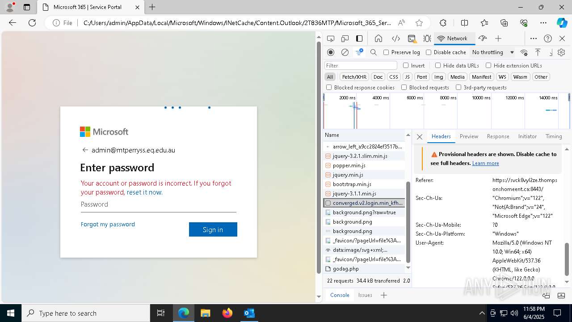Stop recording the network log
This screenshot has width=572, height=322.
(x=331, y=52)
